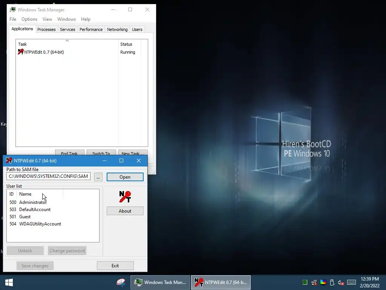Click Exit to close NTPWEdit
The width and height of the screenshot is (386, 290).
115,265
